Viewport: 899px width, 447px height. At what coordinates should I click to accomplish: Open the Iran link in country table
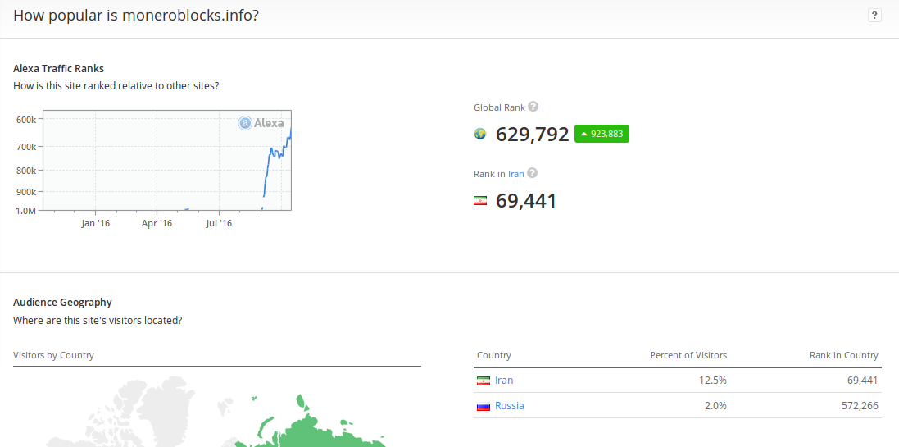coord(504,380)
